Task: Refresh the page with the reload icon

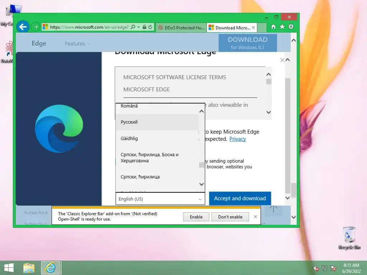Action: click(150, 27)
